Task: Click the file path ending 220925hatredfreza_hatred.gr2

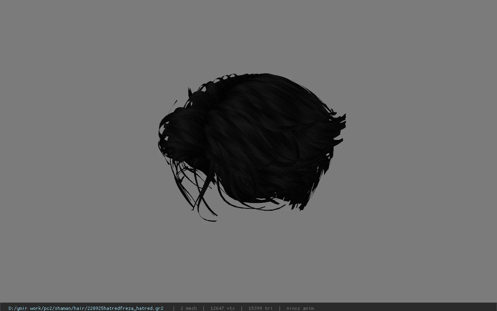Action: (86, 308)
